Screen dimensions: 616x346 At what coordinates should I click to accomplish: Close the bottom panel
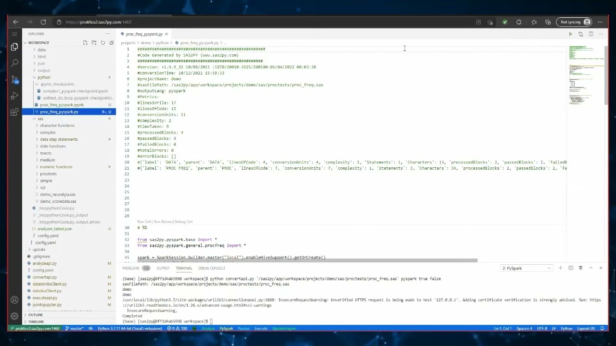pos(601,268)
